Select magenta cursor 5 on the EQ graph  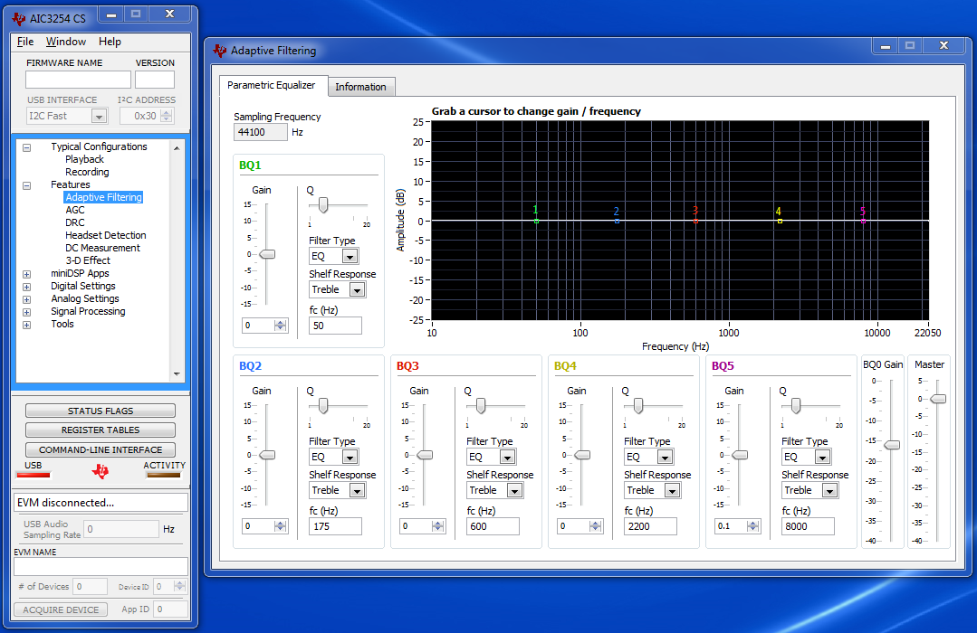coord(863,221)
